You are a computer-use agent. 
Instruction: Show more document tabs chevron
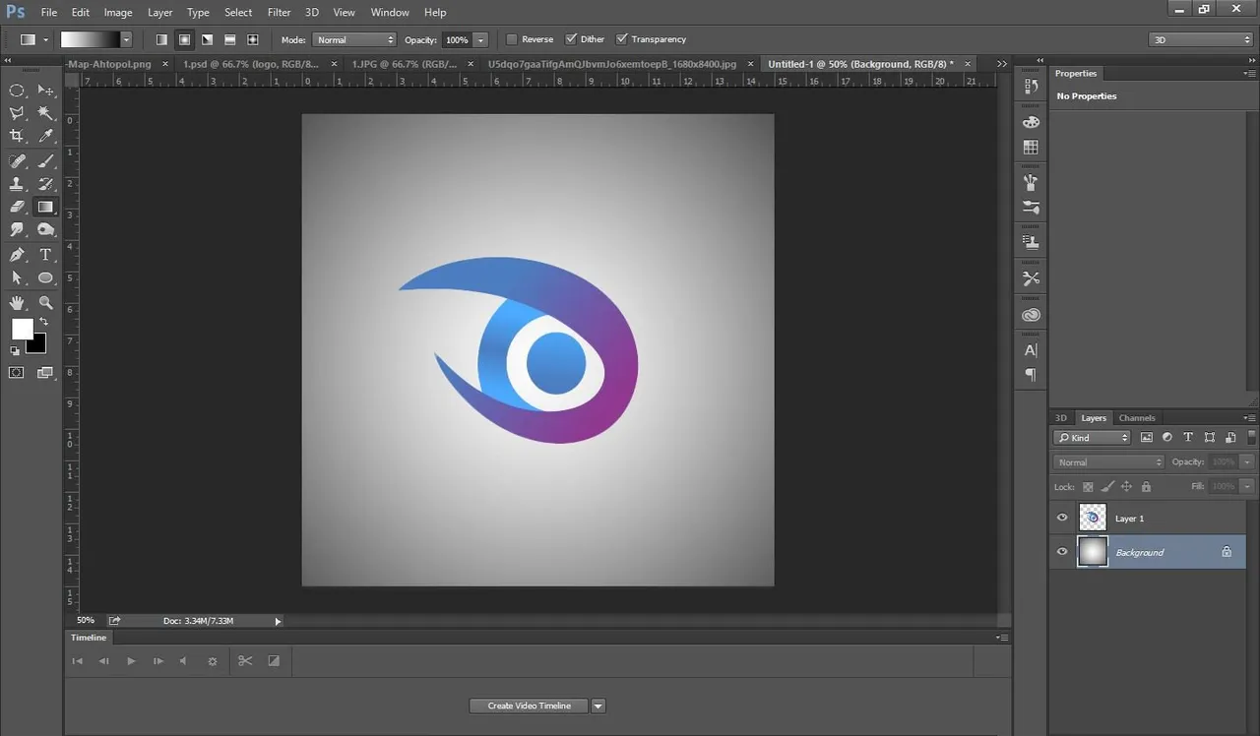click(1002, 63)
